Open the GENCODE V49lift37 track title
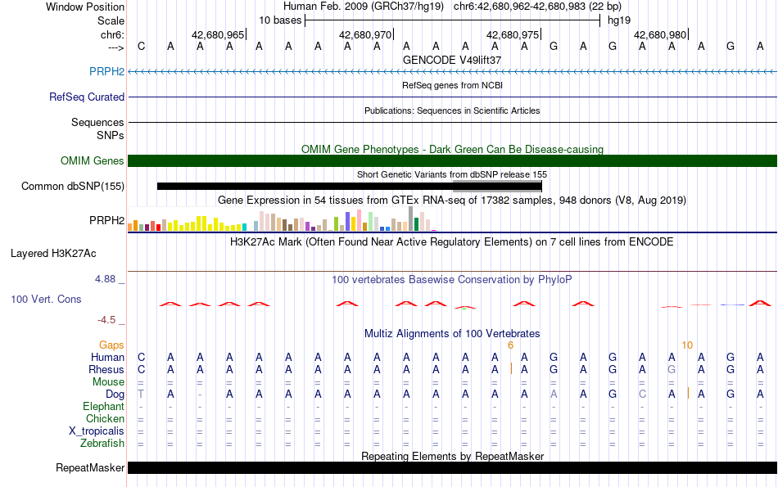 pyautogui.click(x=452, y=60)
